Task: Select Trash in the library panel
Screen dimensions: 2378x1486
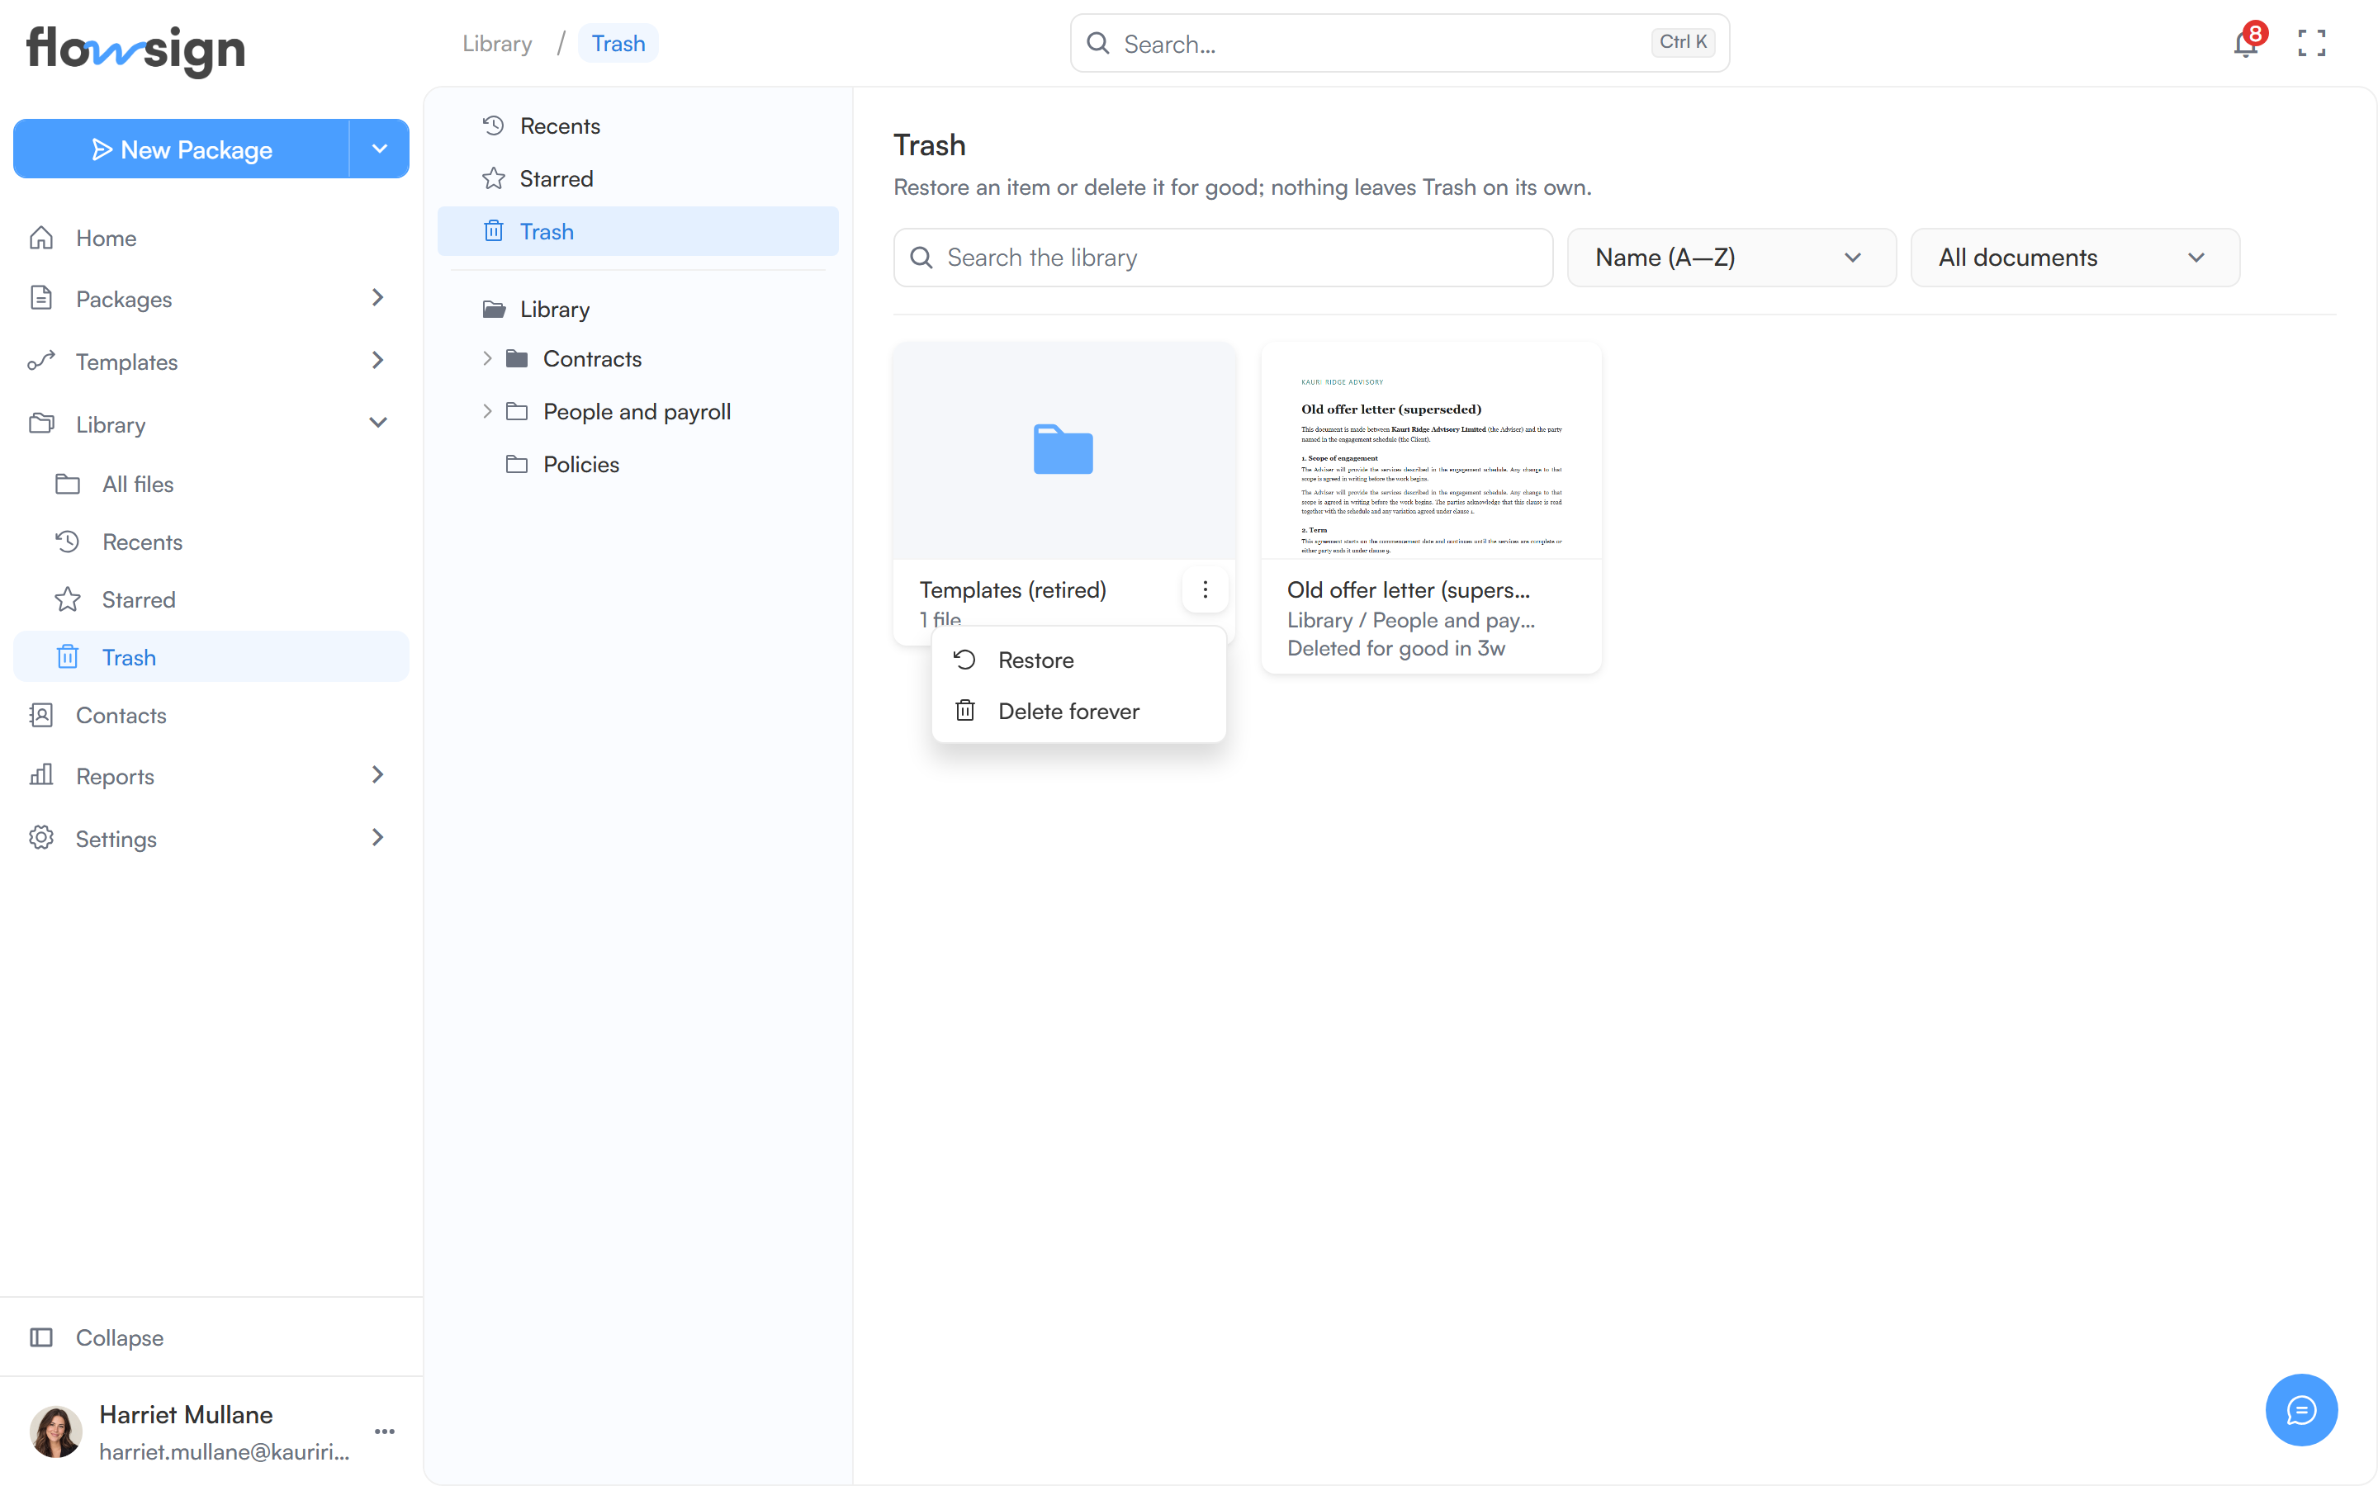Action: click(x=637, y=231)
